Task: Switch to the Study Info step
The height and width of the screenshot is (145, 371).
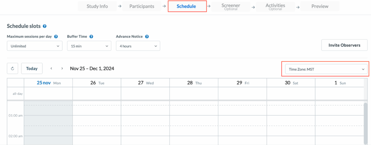Action: coord(97,6)
